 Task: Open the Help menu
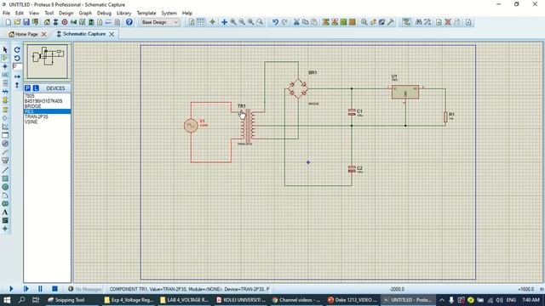(x=187, y=14)
